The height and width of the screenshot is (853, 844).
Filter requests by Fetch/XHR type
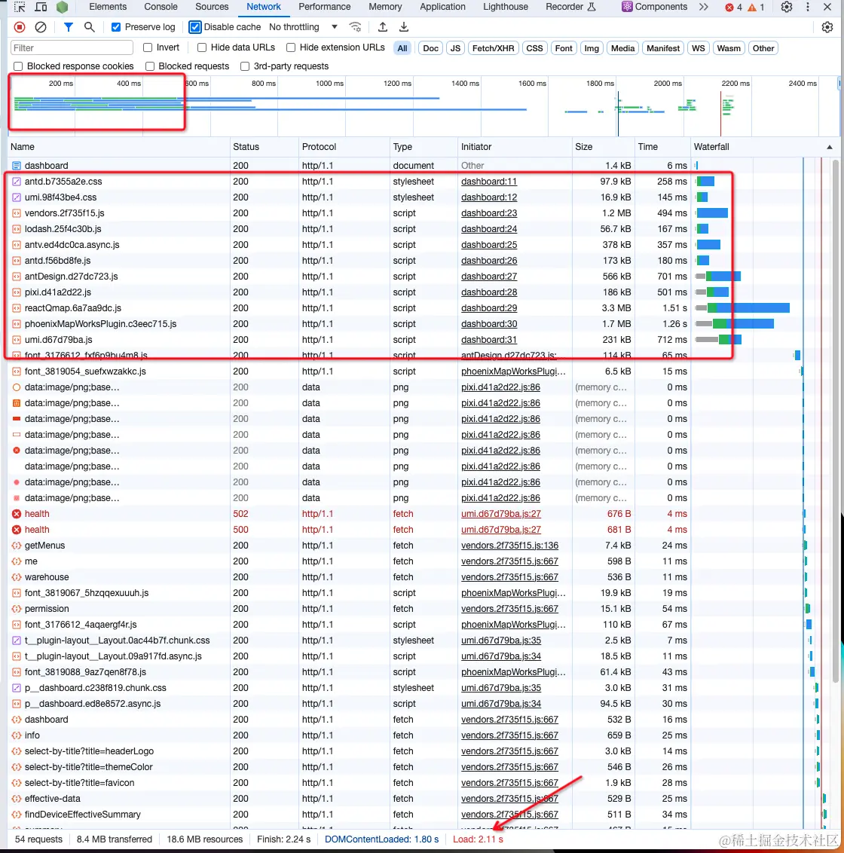493,48
